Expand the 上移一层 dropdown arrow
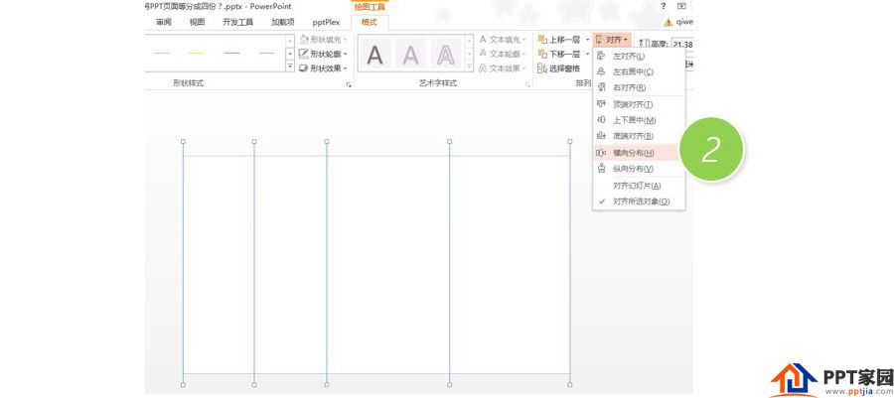Screen dimensions: 894x398 tap(587, 40)
